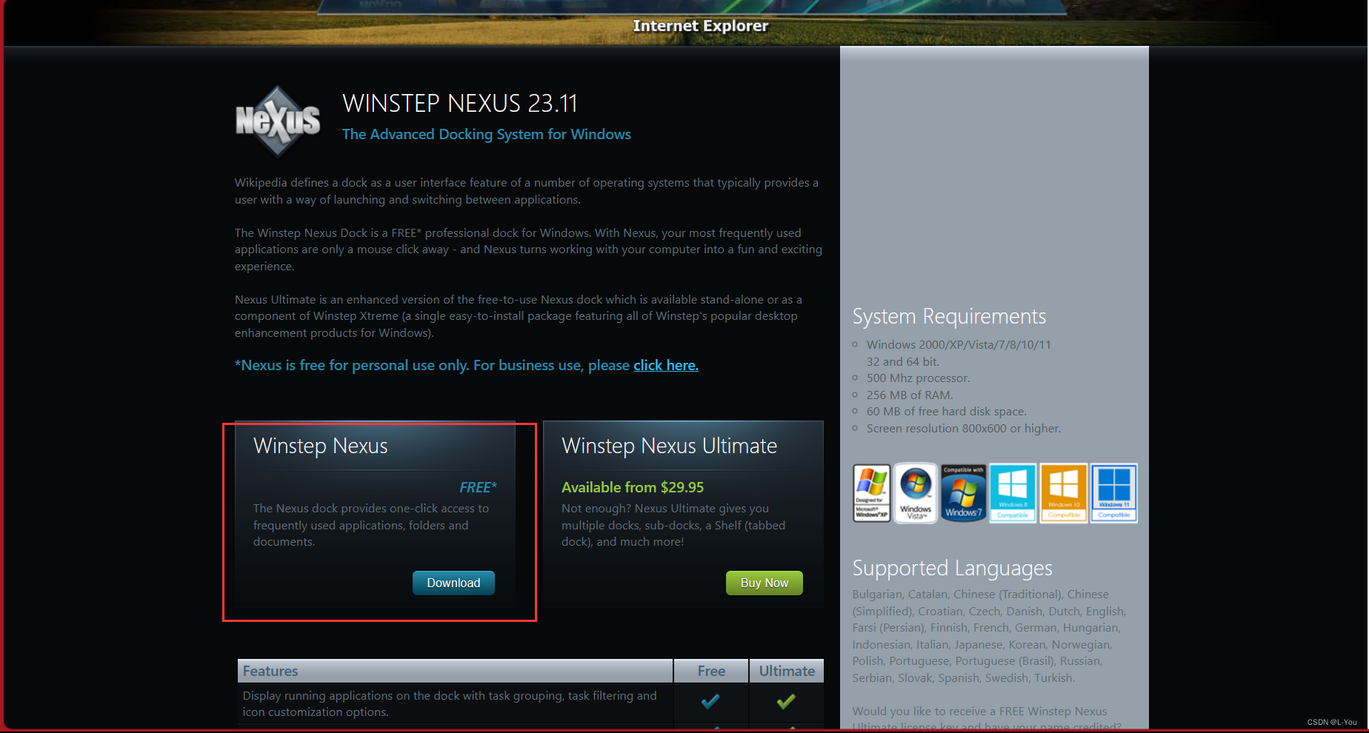Click '60 MB of free hard disk space.'

point(947,412)
